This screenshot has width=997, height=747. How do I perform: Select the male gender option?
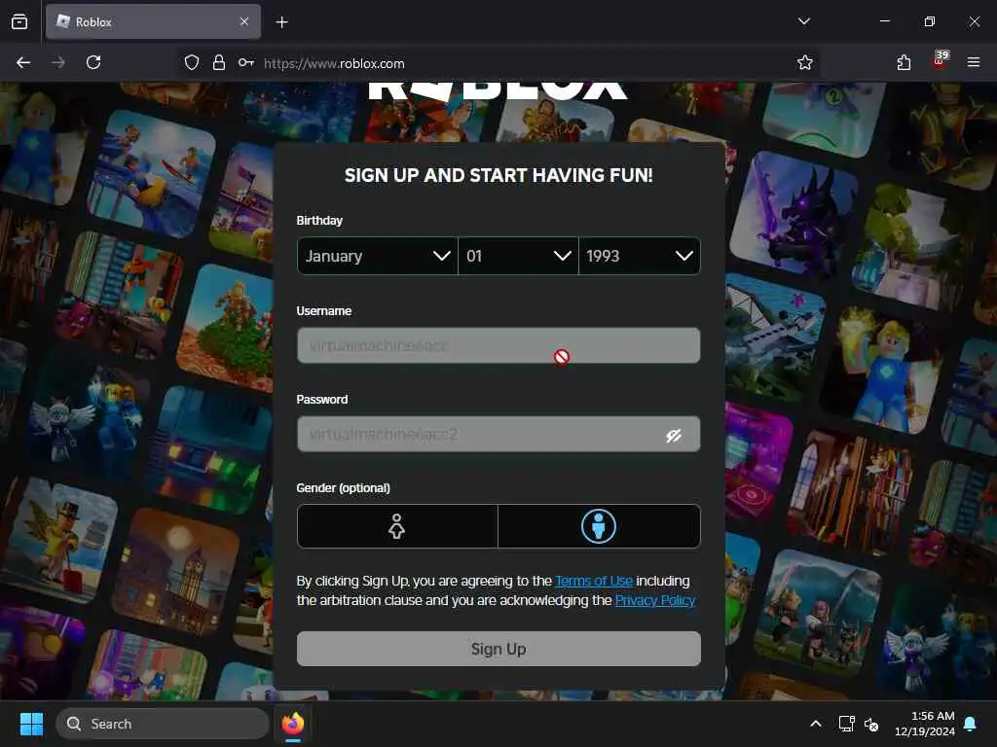pyautogui.click(x=599, y=526)
